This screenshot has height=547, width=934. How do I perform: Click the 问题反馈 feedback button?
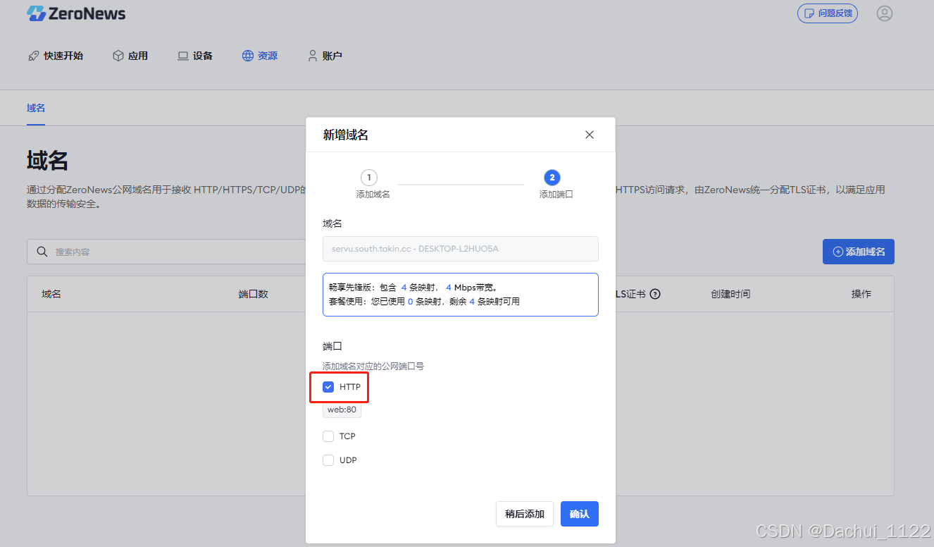(x=827, y=13)
